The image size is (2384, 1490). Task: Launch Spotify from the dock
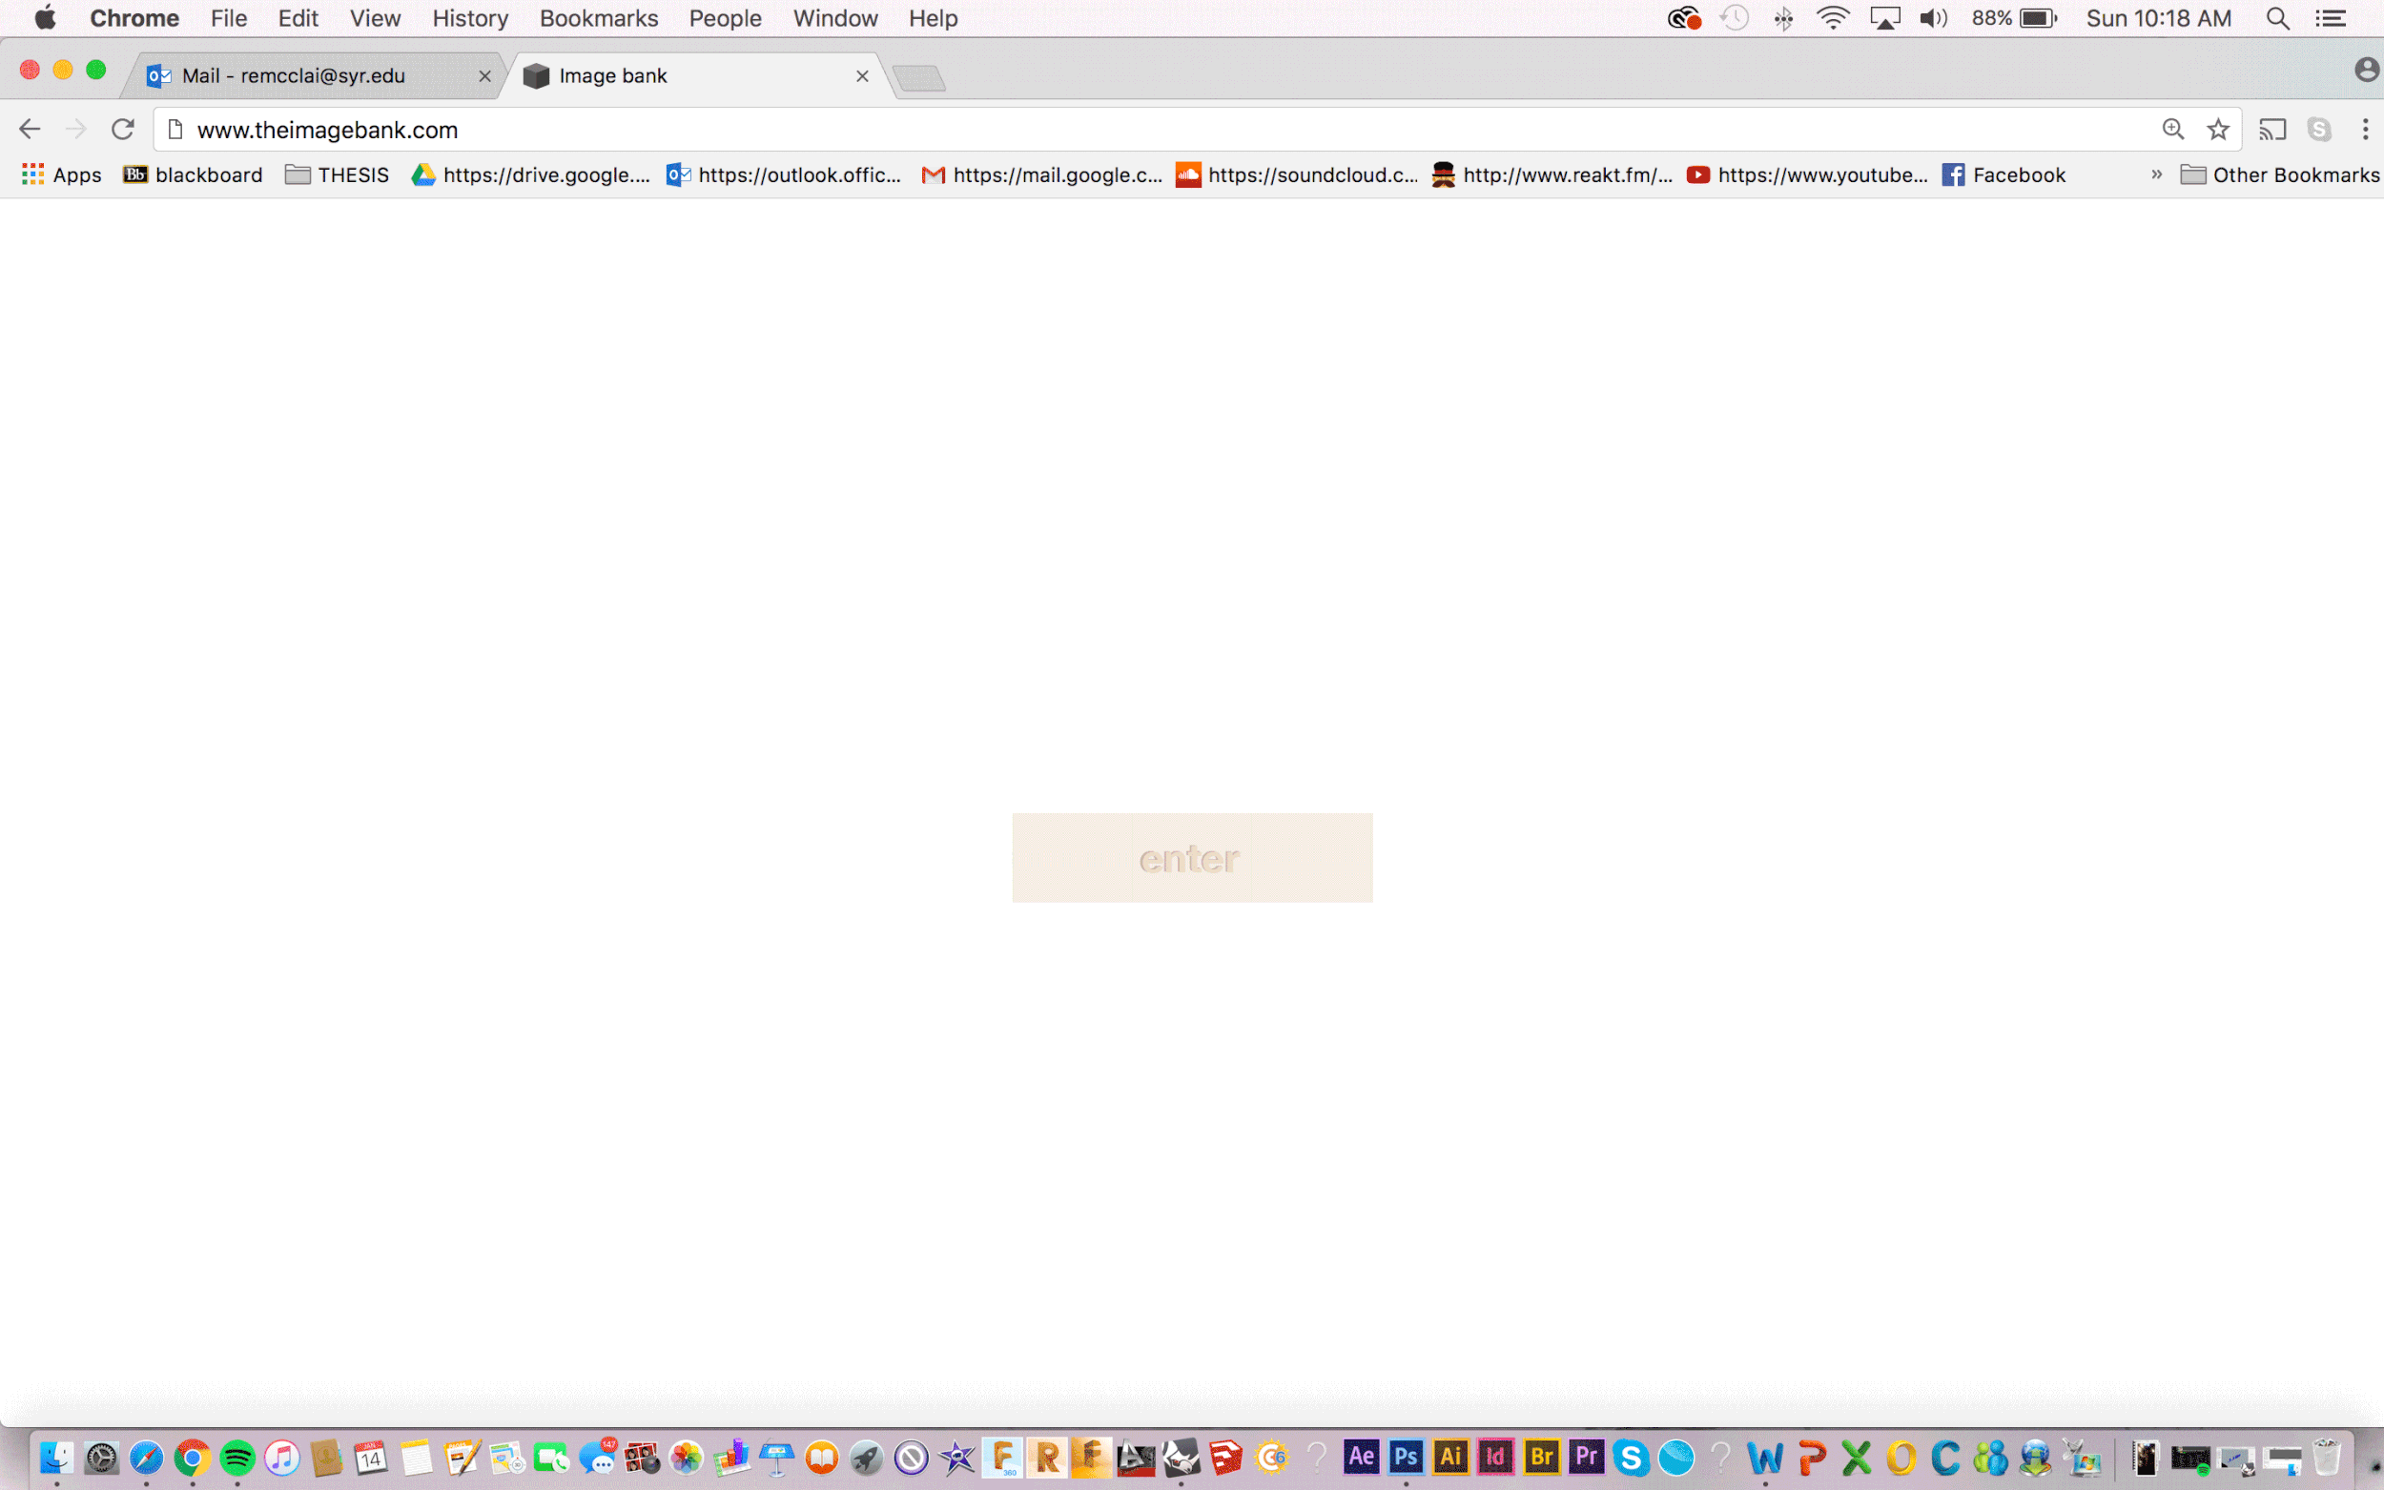click(x=237, y=1458)
